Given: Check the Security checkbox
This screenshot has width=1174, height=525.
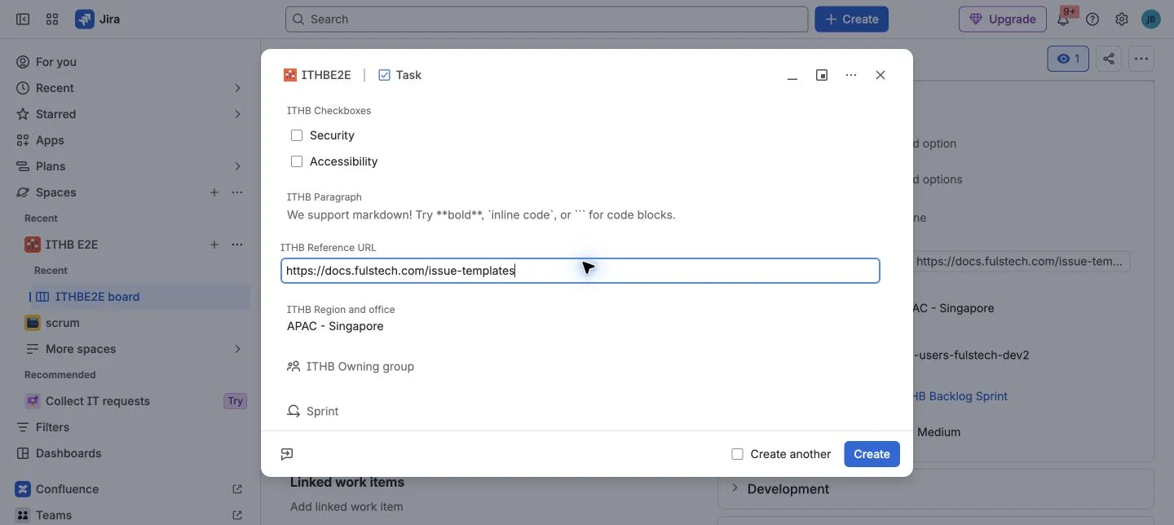Looking at the screenshot, I should coord(297,135).
